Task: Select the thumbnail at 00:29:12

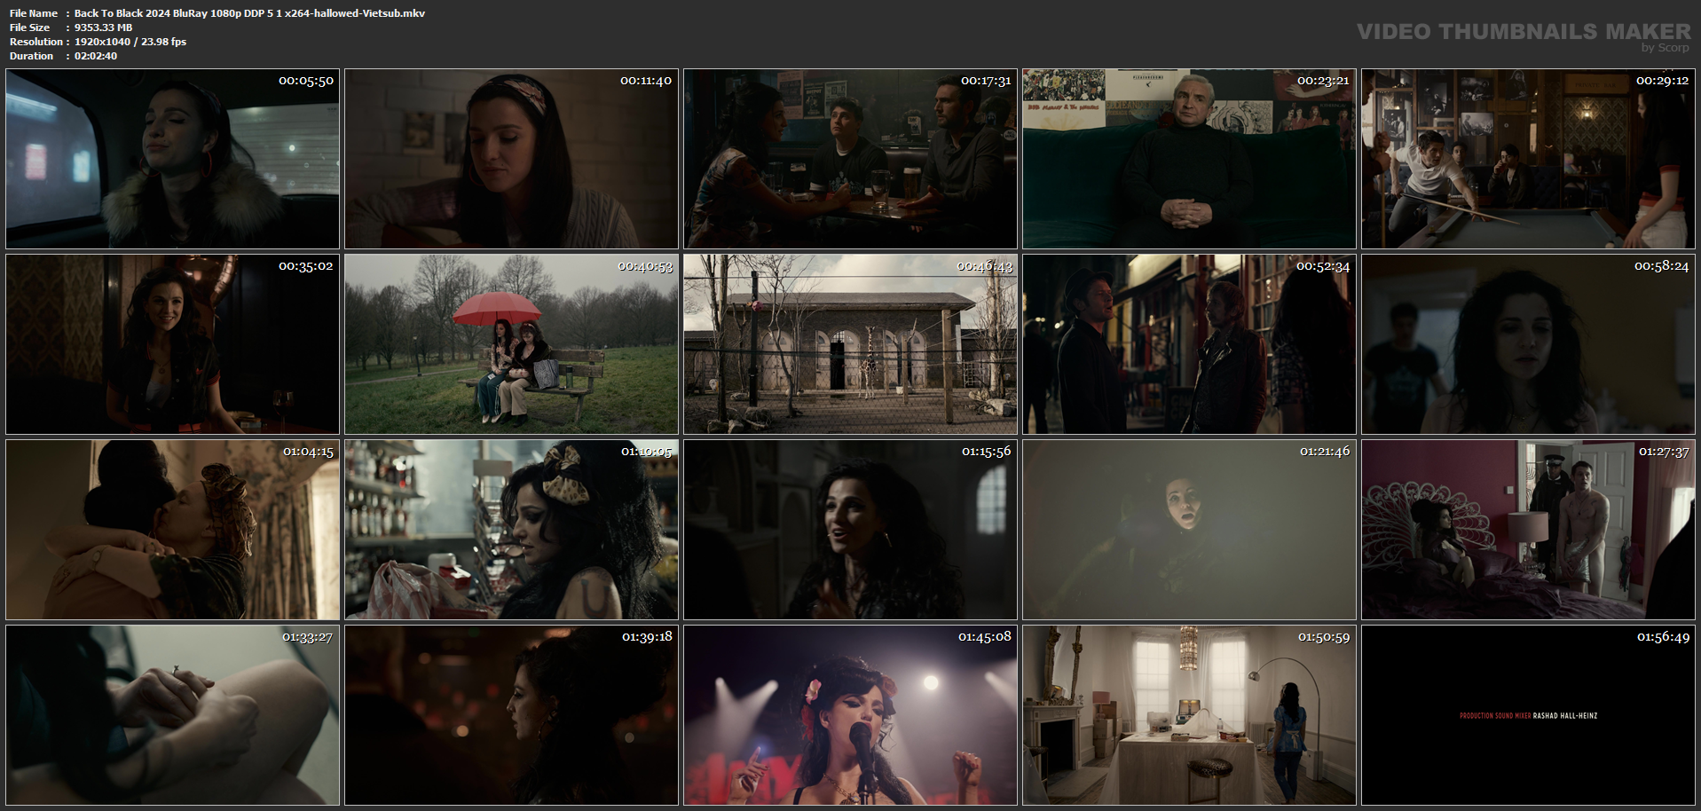Action: click(x=1529, y=159)
